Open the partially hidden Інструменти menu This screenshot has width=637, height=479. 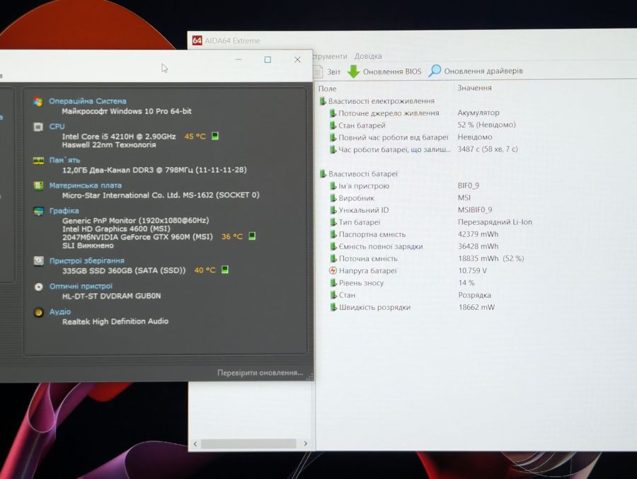(x=330, y=56)
